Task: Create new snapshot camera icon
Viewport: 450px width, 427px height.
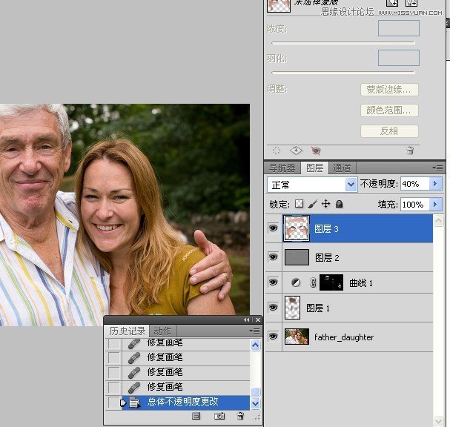Action: coord(219,416)
